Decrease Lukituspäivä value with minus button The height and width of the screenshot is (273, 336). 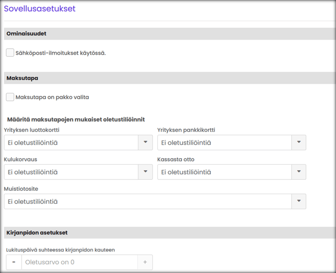[x=14, y=262]
